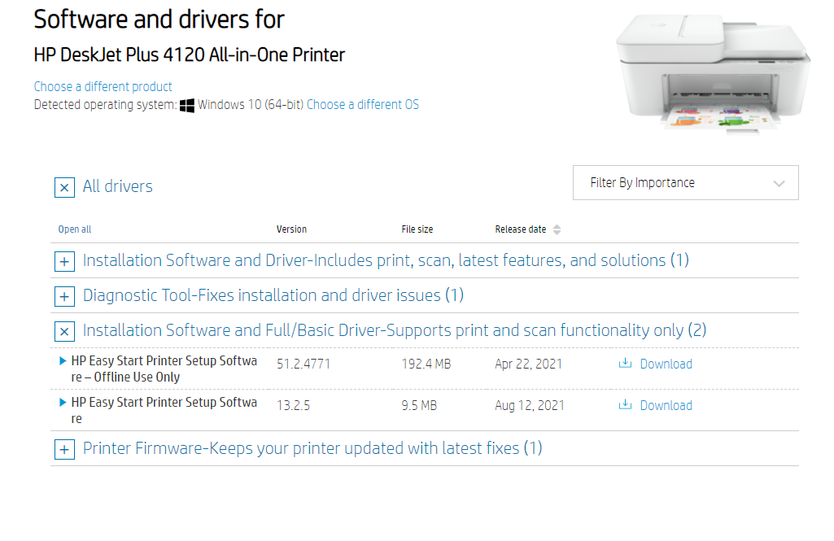Screen dimensions: 834x541
Task: Click release date Aug 12, 2021
Action: pos(529,405)
